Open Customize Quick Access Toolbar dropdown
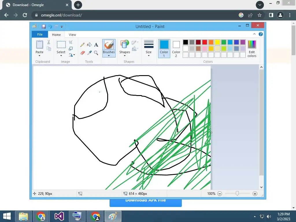The height and width of the screenshot is (222, 296). tap(62, 27)
